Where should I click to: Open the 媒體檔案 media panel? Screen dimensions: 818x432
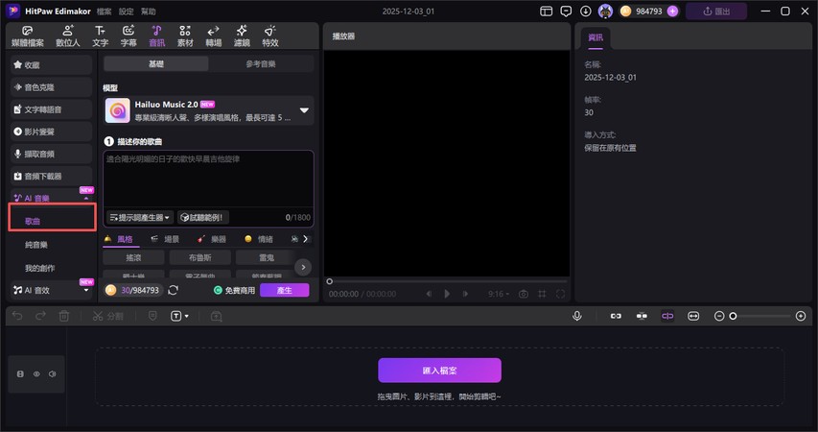tap(28, 36)
